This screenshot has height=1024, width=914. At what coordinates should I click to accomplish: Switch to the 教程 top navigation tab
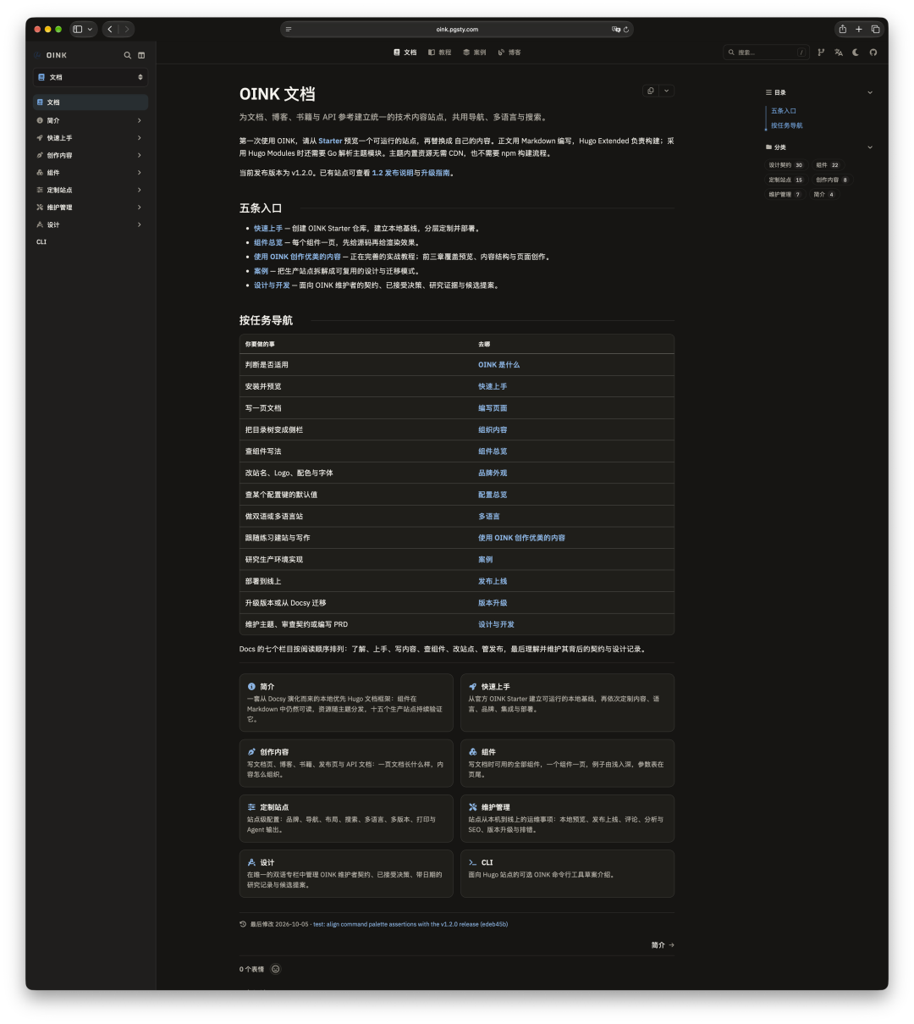point(440,53)
